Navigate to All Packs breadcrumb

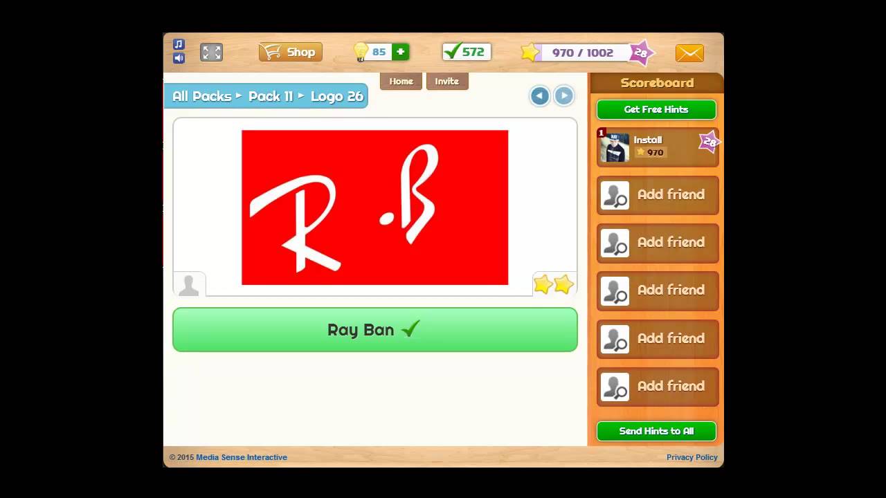[x=201, y=96]
